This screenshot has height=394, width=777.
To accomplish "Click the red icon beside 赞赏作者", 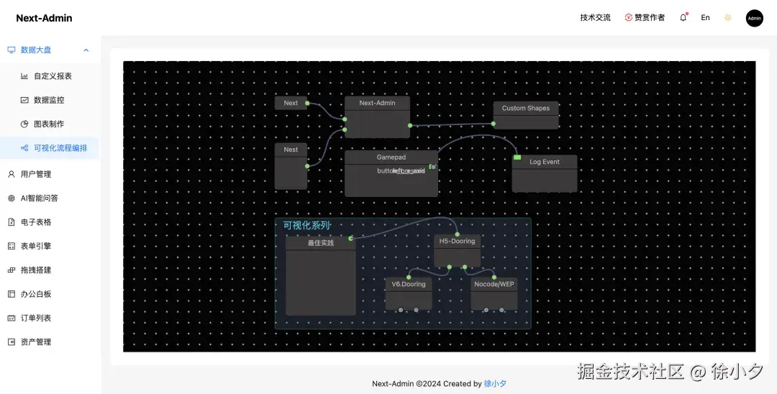I will 628,18.
